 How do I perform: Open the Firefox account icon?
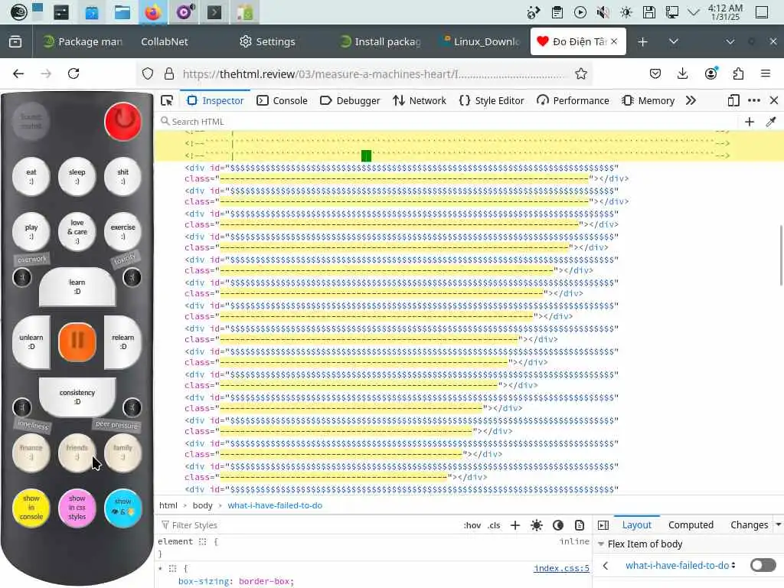pyautogui.click(x=710, y=74)
